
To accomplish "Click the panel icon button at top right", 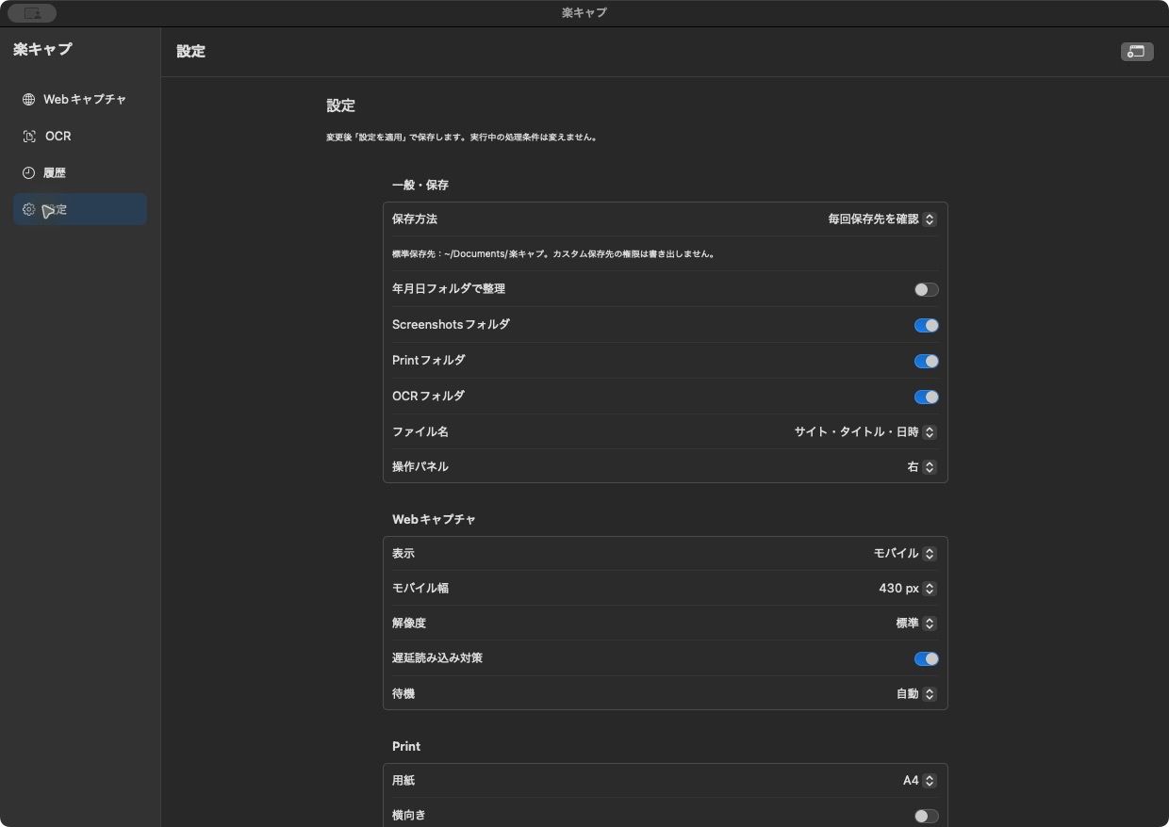I will coord(1137,52).
